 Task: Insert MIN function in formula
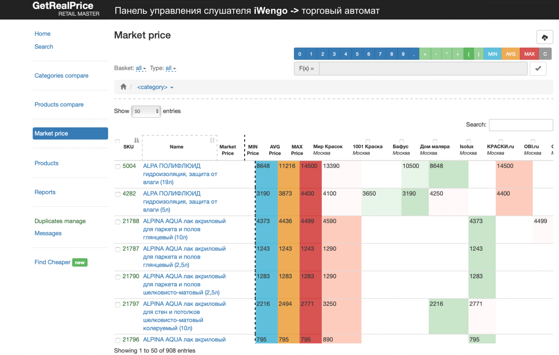pyautogui.click(x=492, y=54)
